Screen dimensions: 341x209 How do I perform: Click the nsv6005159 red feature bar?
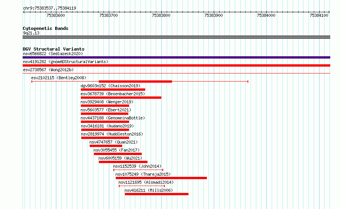pyautogui.click(x=123, y=162)
